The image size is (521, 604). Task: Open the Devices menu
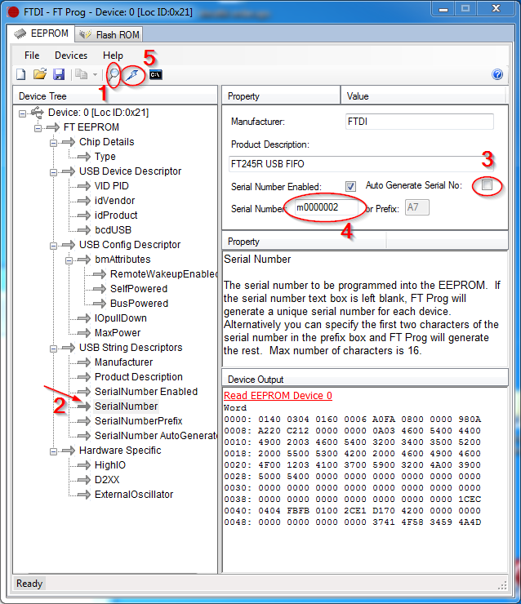(x=71, y=56)
